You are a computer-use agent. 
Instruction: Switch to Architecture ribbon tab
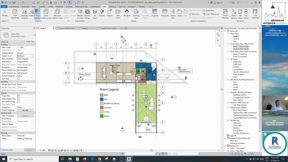coord(14,7)
